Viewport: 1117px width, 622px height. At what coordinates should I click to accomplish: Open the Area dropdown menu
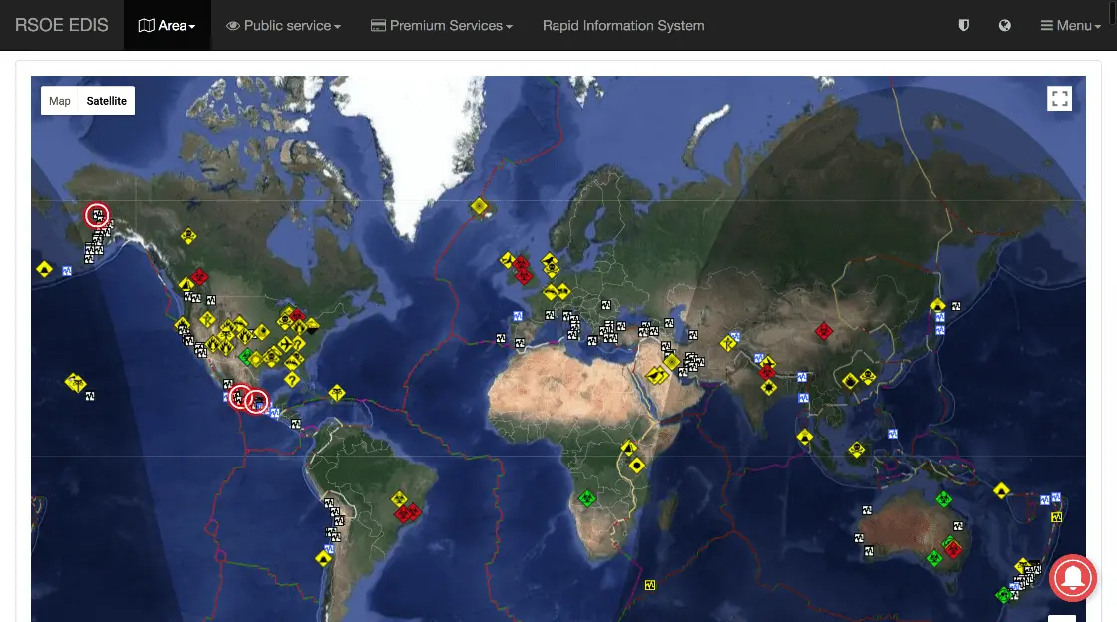point(167,25)
